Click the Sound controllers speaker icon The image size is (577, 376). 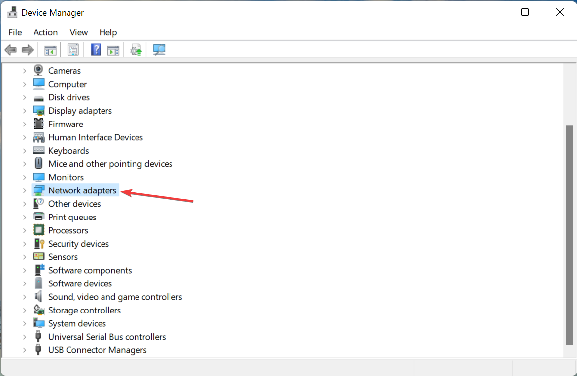pyautogui.click(x=38, y=296)
